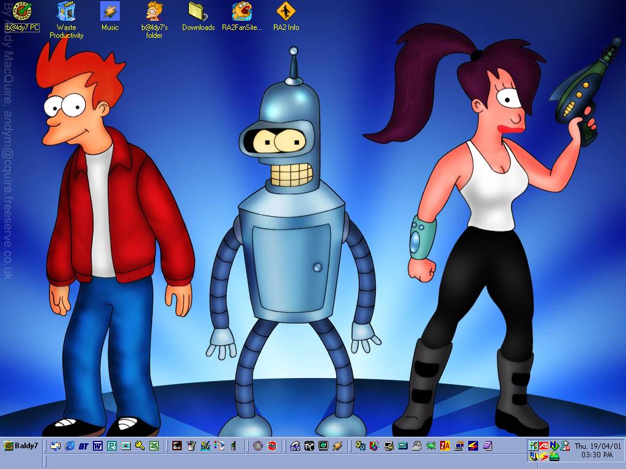The height and width of the screenshot is (469, 626).
Task: Open the RA2 Info desktop icon
Action: (285, 11)
